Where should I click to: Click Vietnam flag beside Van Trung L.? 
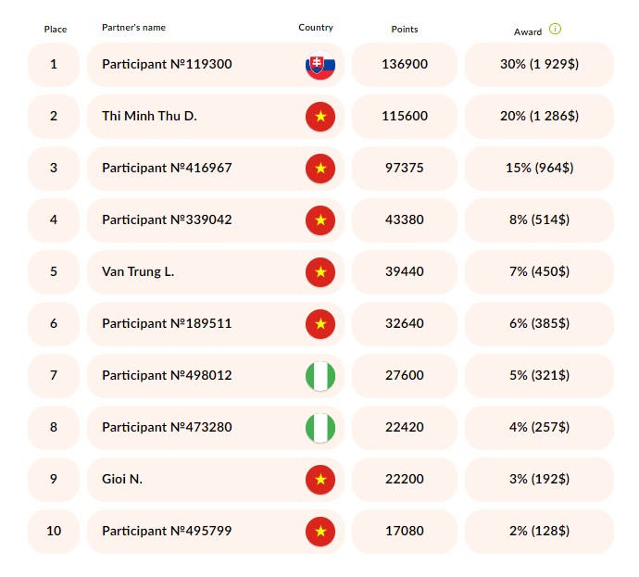(x=320, y=272)
